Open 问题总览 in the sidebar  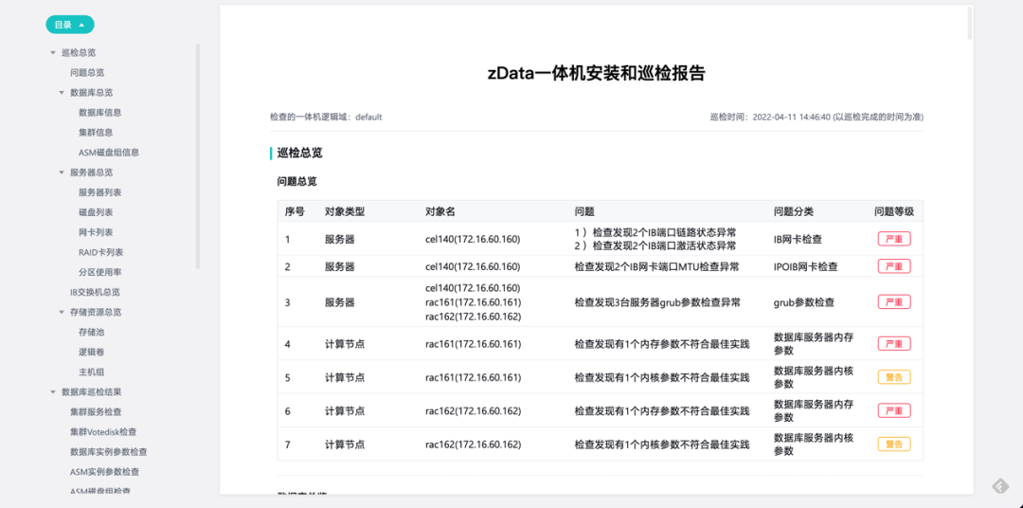tap(87, 72)
